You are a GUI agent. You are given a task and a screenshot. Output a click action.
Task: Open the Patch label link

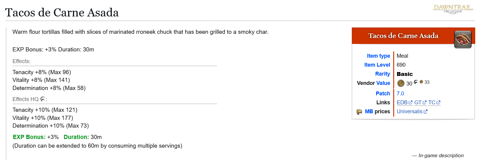383,94
